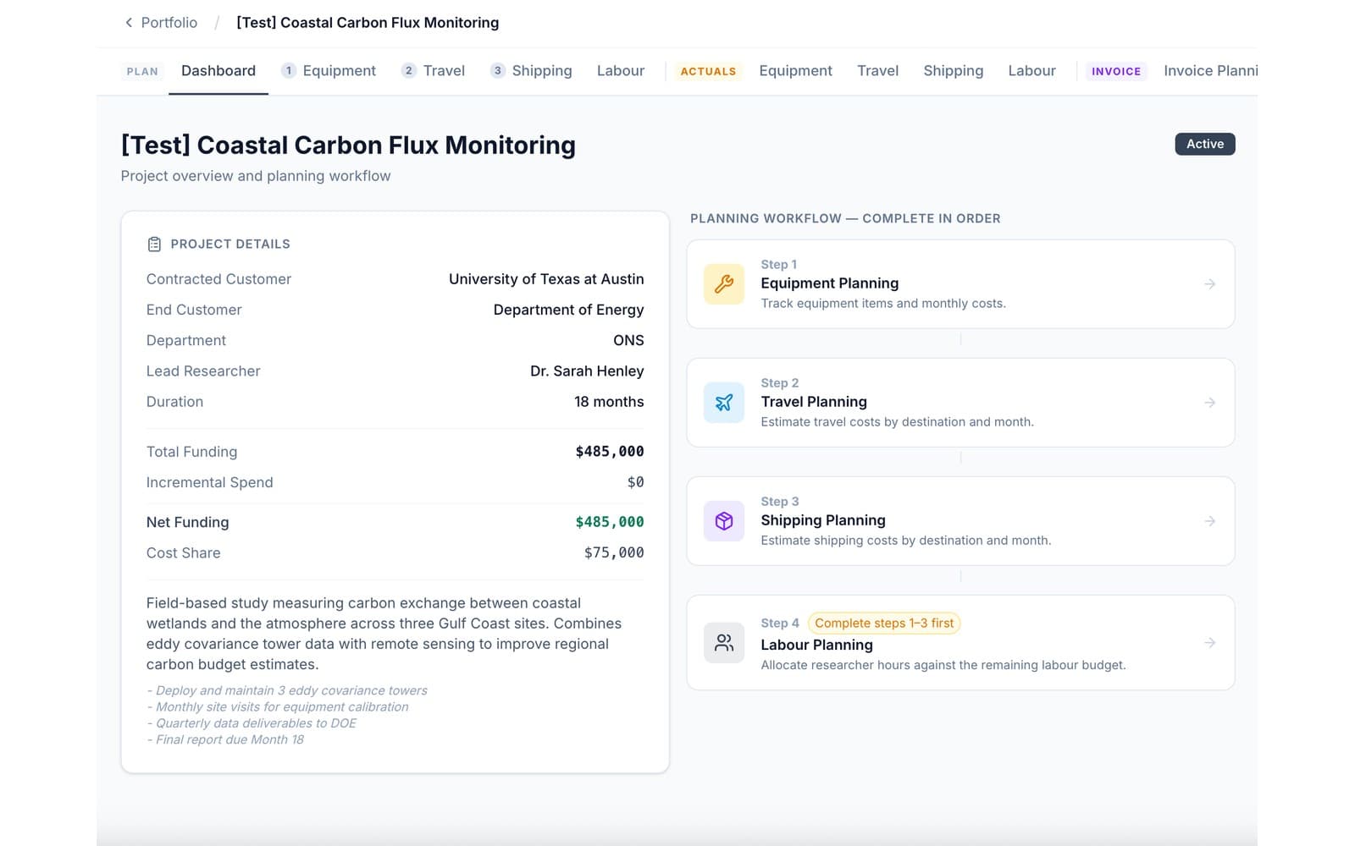Viewport: 1355px width, 846px height.
Task: Click the arrow on Labour Planning card
Action: (x=1210, y=643)
